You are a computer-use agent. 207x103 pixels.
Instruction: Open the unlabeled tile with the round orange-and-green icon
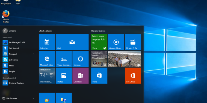(47, 98)
